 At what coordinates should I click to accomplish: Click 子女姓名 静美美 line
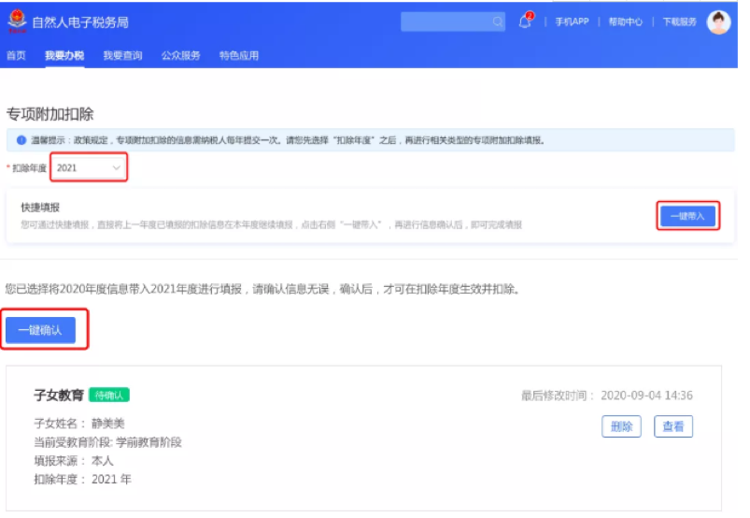pyautogui.click(x=79, y=424)
